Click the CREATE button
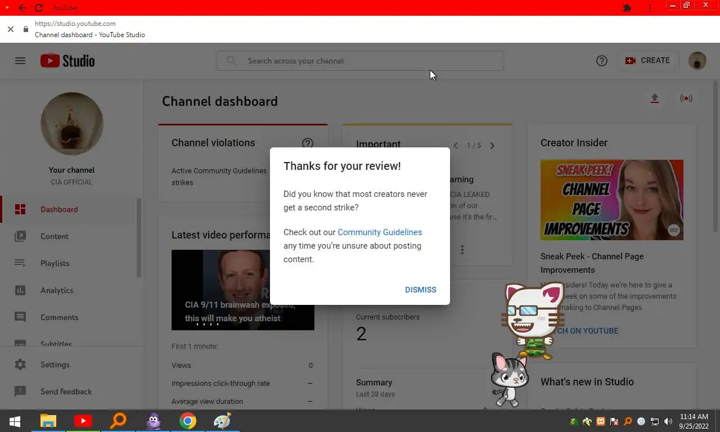720x432 pixels. [648, 61]
